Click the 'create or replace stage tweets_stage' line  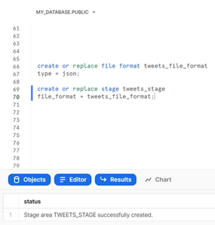[101, 89]
